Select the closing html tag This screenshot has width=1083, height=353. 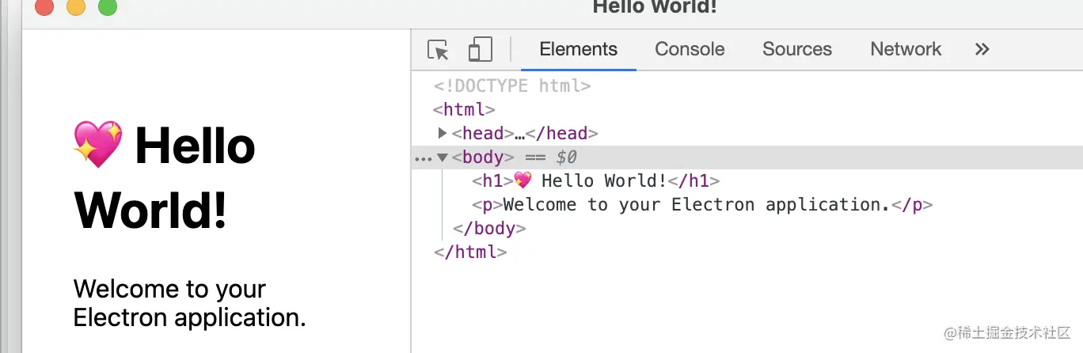click(x=470, y=252)
